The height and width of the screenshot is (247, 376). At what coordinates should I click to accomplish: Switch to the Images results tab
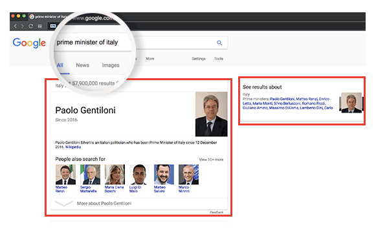coord(111,65)
